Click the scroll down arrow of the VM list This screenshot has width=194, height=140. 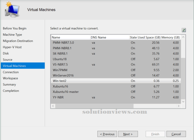click(x=183, y=102)
